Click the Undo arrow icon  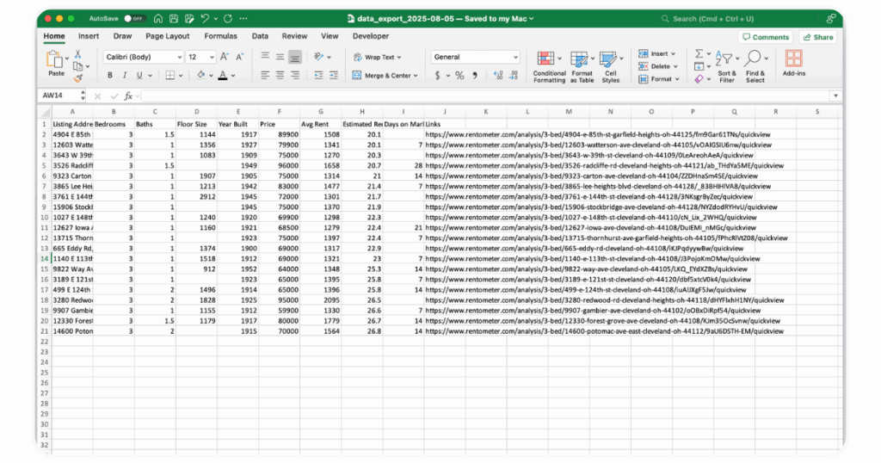tap(205, 19)
